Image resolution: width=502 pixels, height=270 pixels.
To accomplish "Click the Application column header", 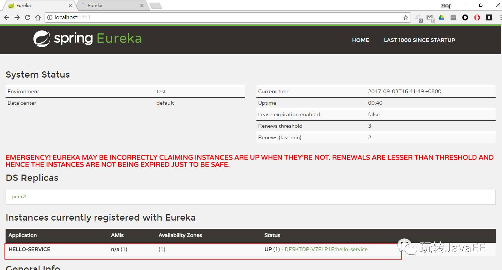I will [x=23, y=235].
